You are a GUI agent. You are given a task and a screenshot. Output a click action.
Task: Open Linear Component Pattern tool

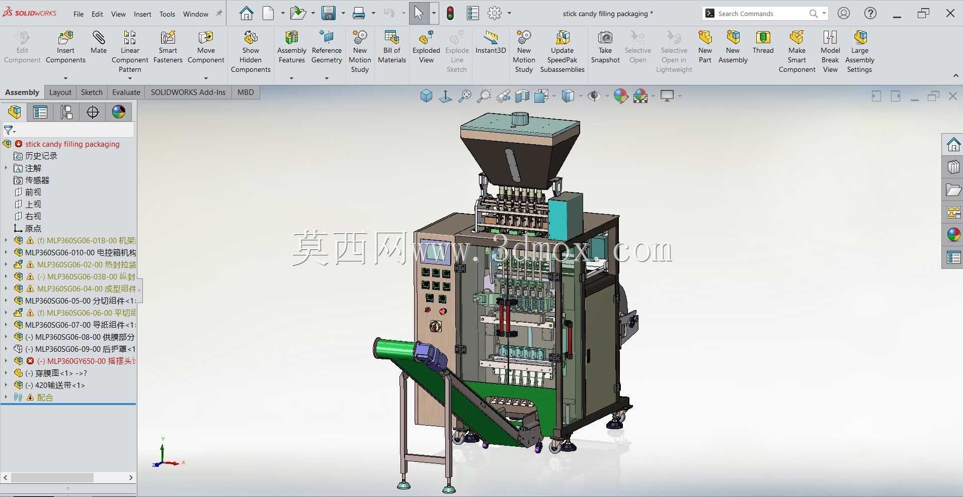point(130,52)
